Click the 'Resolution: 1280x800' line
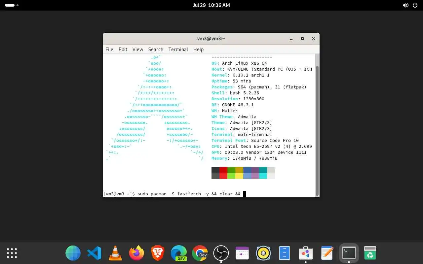This screenshot has width=423, height=264. point(238,99)
